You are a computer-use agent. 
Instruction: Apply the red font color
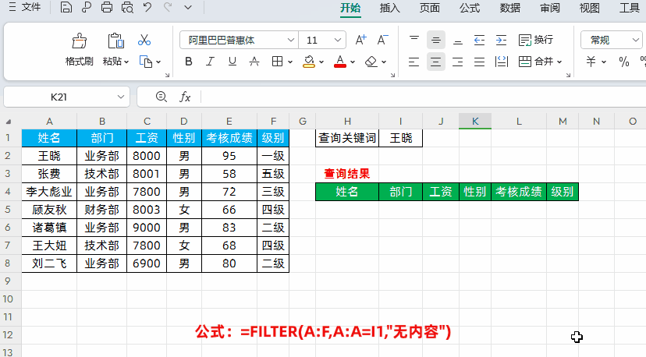click(x=340, y=62)
